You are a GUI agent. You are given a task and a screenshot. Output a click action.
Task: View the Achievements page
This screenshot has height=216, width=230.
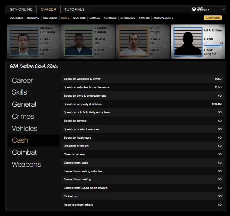pyautogui.click(x=163, y=18)
